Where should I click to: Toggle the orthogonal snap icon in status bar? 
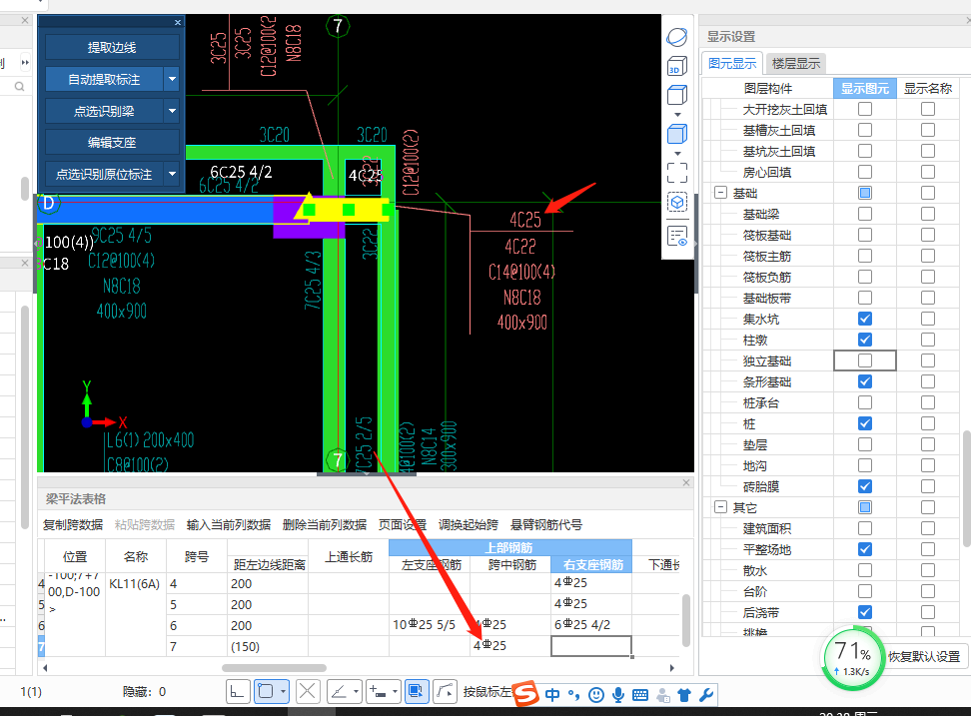point(237,691)
